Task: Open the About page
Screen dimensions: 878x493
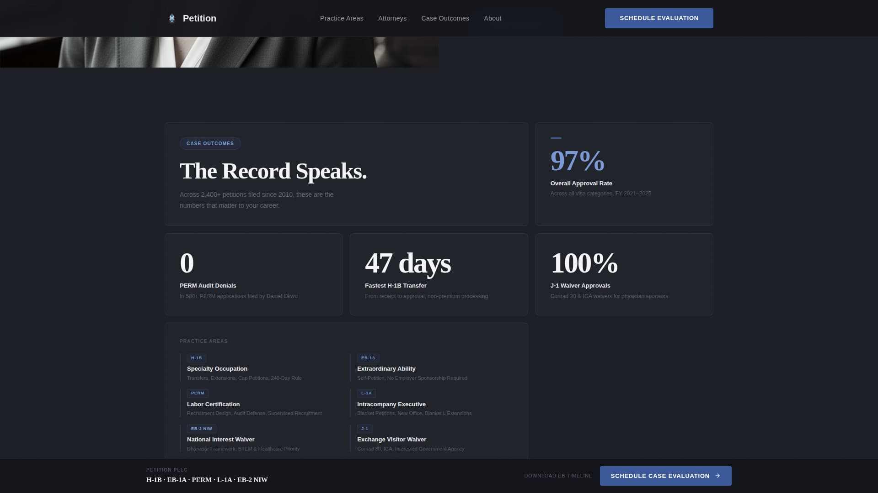Action: (x=493, y=18)
